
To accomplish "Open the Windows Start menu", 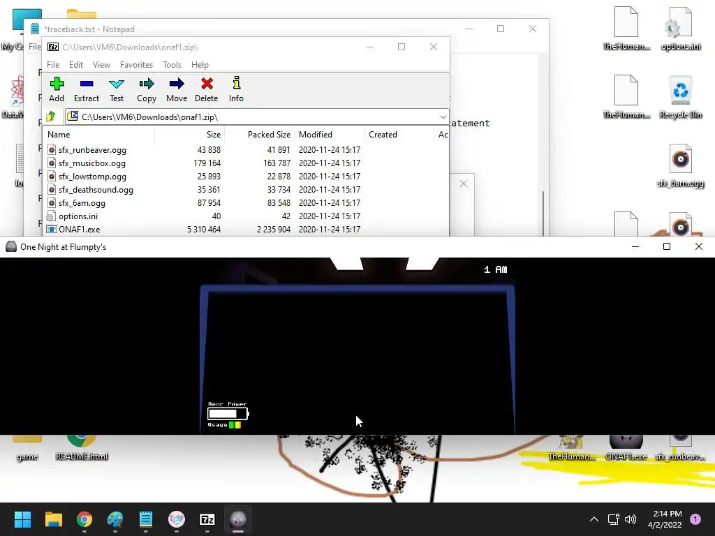I will coord(22,519).
